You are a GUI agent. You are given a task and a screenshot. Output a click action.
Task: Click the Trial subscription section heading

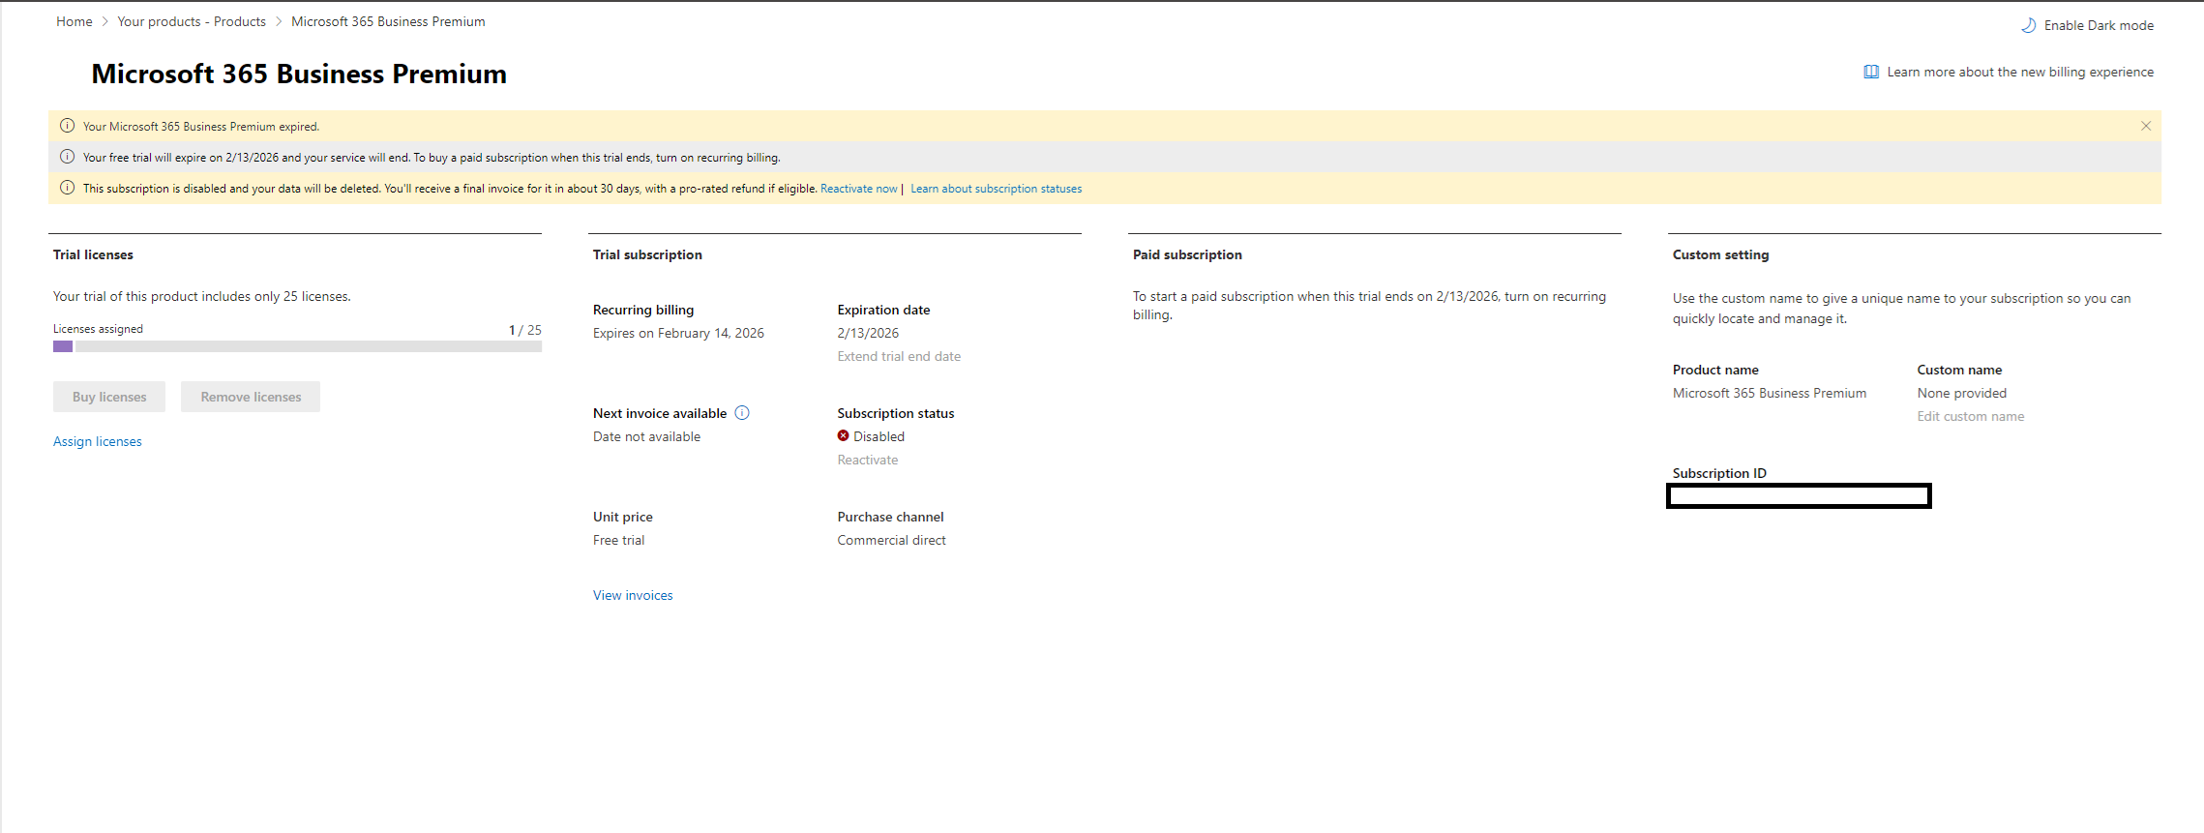647,254
